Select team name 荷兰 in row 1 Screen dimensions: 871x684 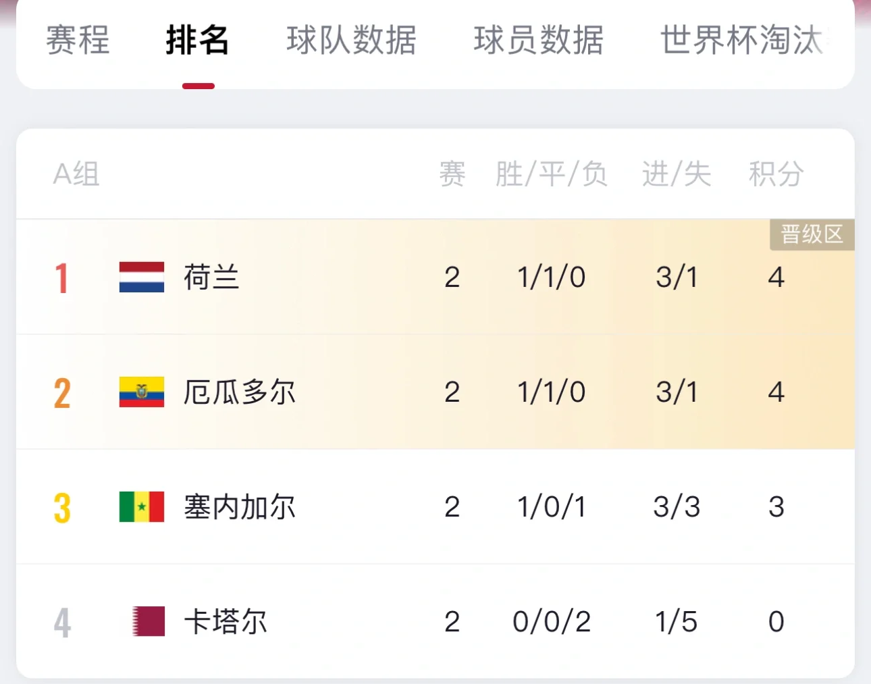click(x=213, y=278)
